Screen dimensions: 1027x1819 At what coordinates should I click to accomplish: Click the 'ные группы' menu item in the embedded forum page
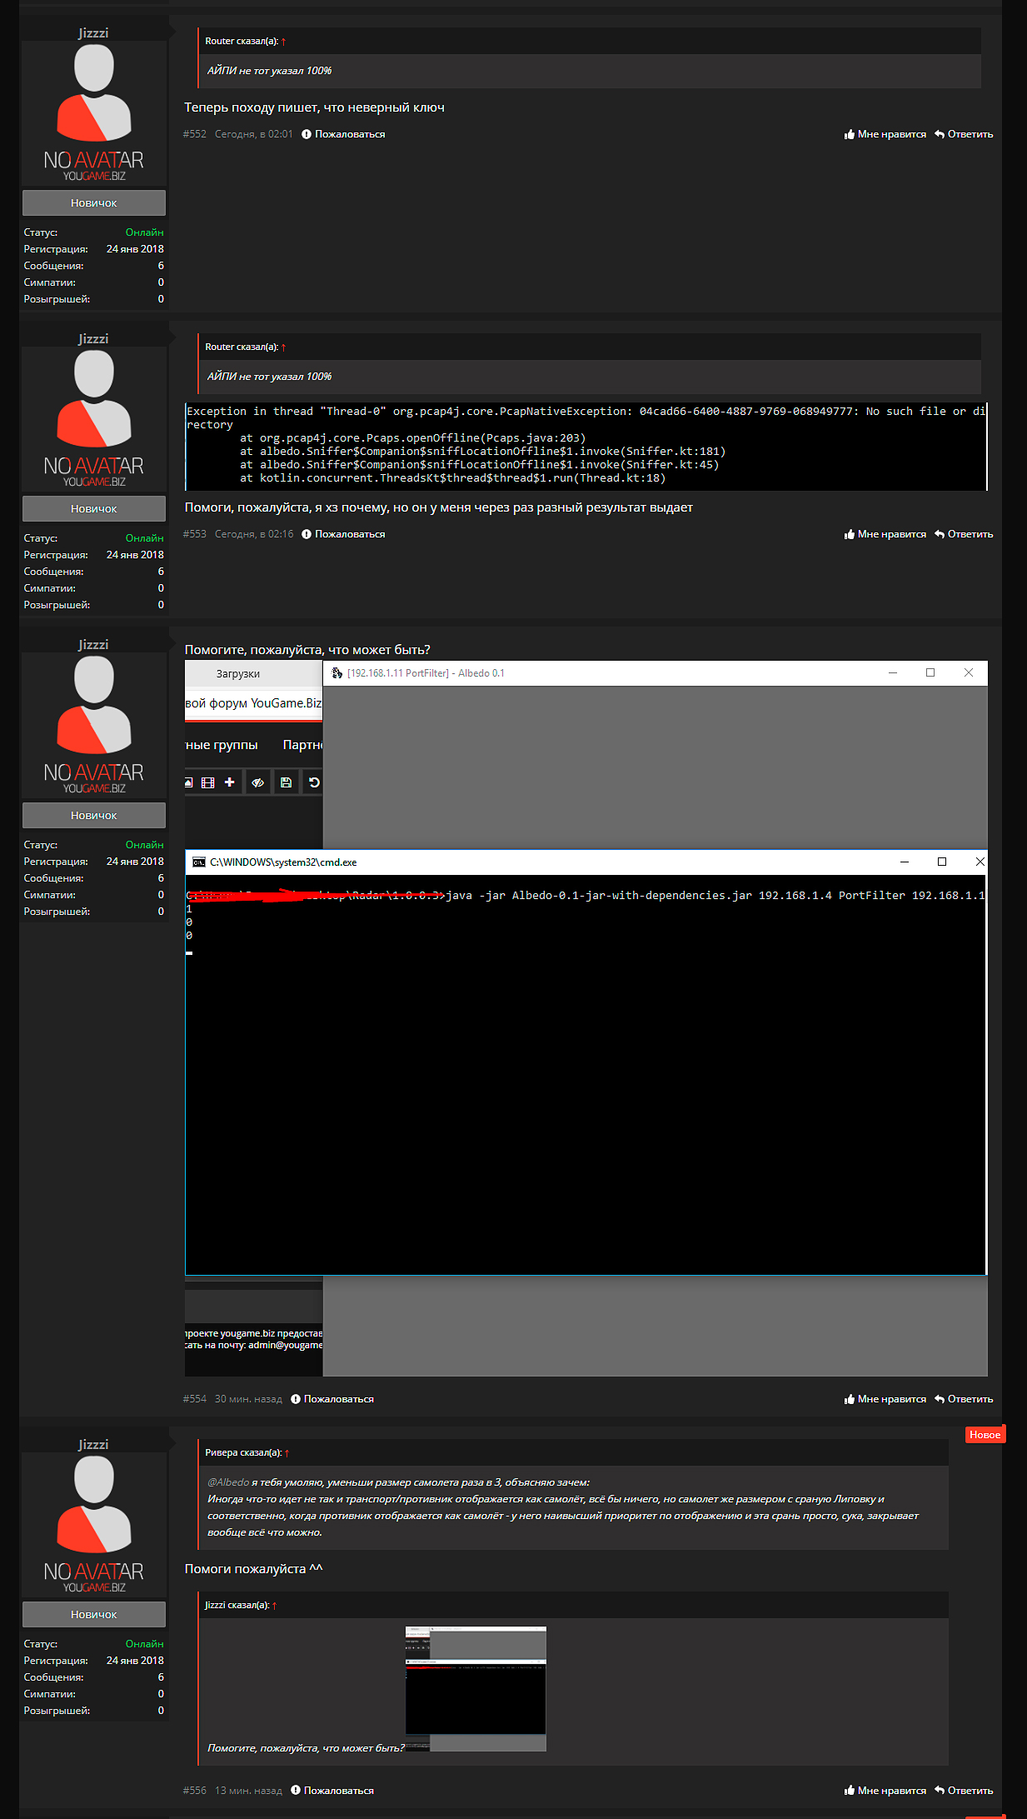222,745
